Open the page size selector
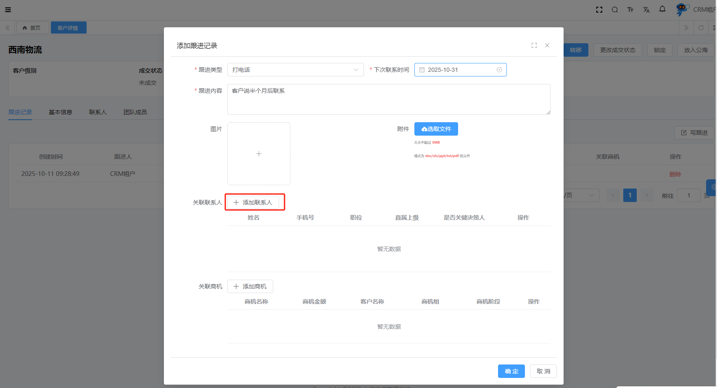 [580, 195]
